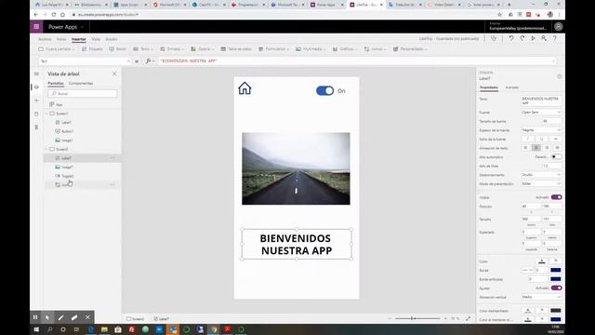The width and height of the screenshot is (595, 335).
Task: Select the recorder highlighter tool
Action: tap(74, 317)
